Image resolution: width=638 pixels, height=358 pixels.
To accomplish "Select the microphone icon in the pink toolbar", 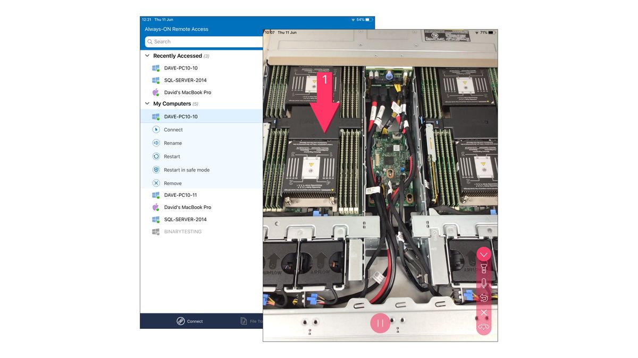I will coord(484,283).
